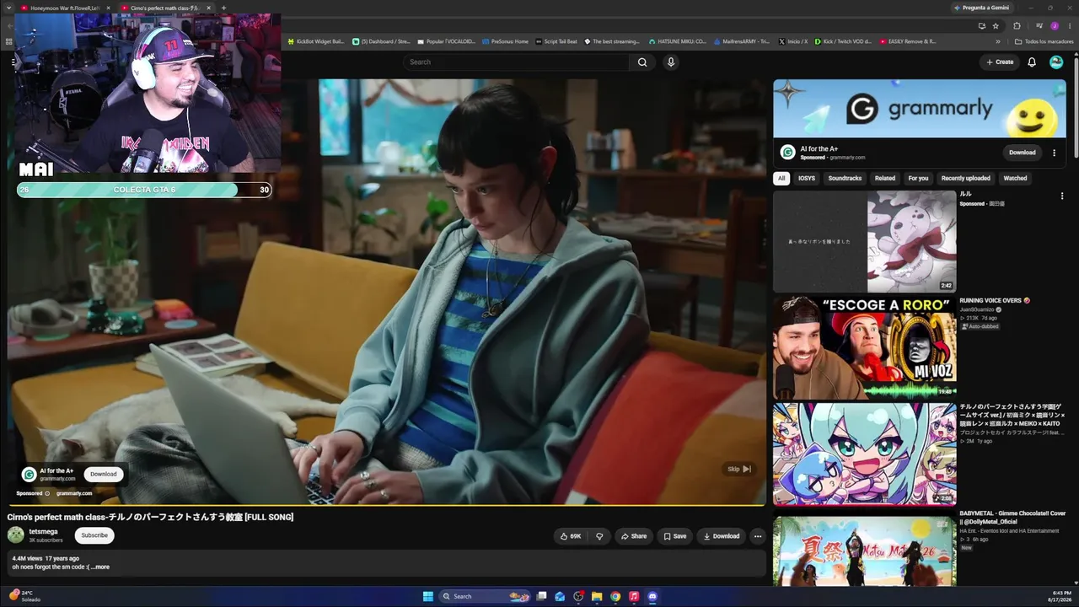Open Windows Start menu
1079x607 pixels.
[x=427, y=596]
